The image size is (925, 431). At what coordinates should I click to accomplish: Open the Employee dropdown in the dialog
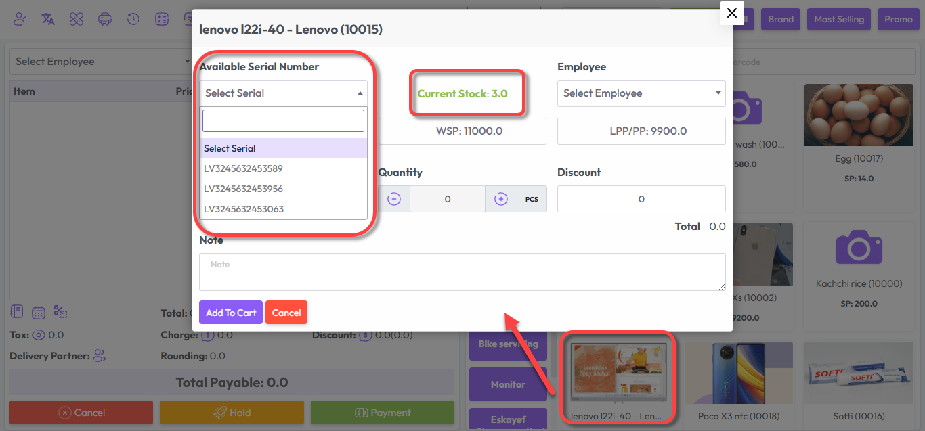pyautogui.click(x=641, y=93)
